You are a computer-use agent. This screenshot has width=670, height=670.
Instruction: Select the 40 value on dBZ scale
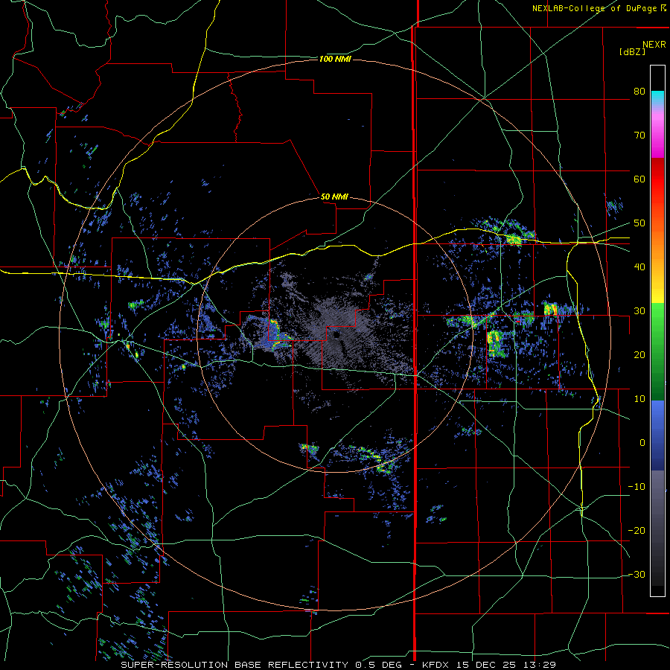click(639, 267)
